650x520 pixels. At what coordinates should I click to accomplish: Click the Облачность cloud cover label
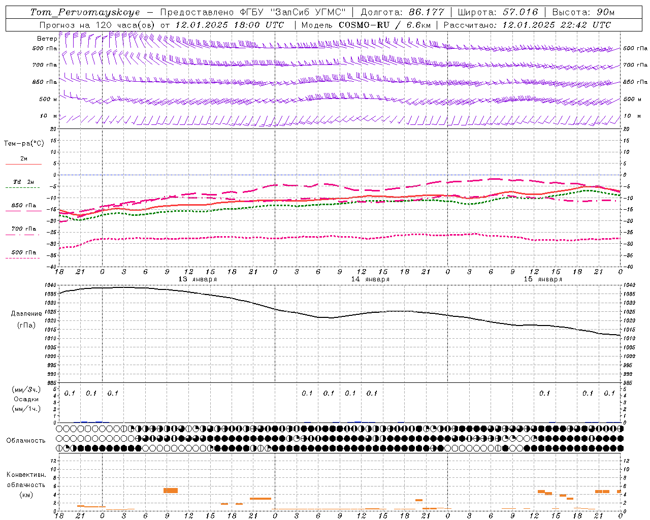[26, 441]
